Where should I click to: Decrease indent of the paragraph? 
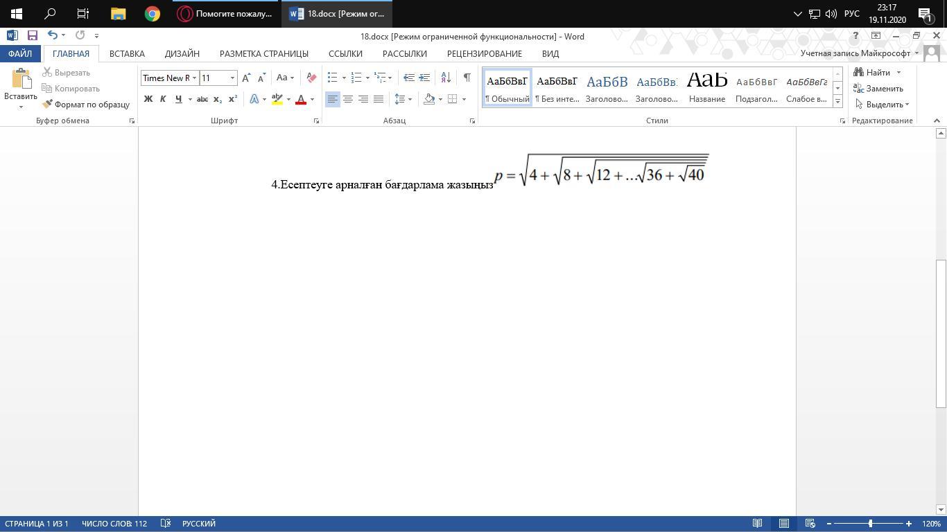tap(409, 78)
